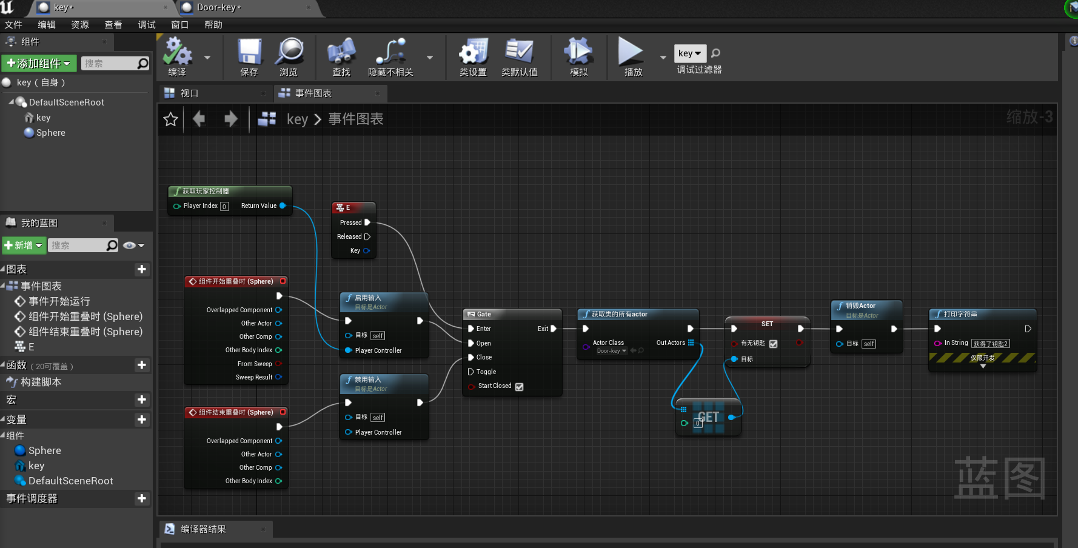Click the 新增 add new button

[24, 246]
